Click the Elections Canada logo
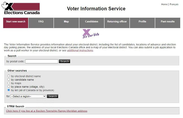The width and height of the screenshot is (183, 118). (21, 8)
